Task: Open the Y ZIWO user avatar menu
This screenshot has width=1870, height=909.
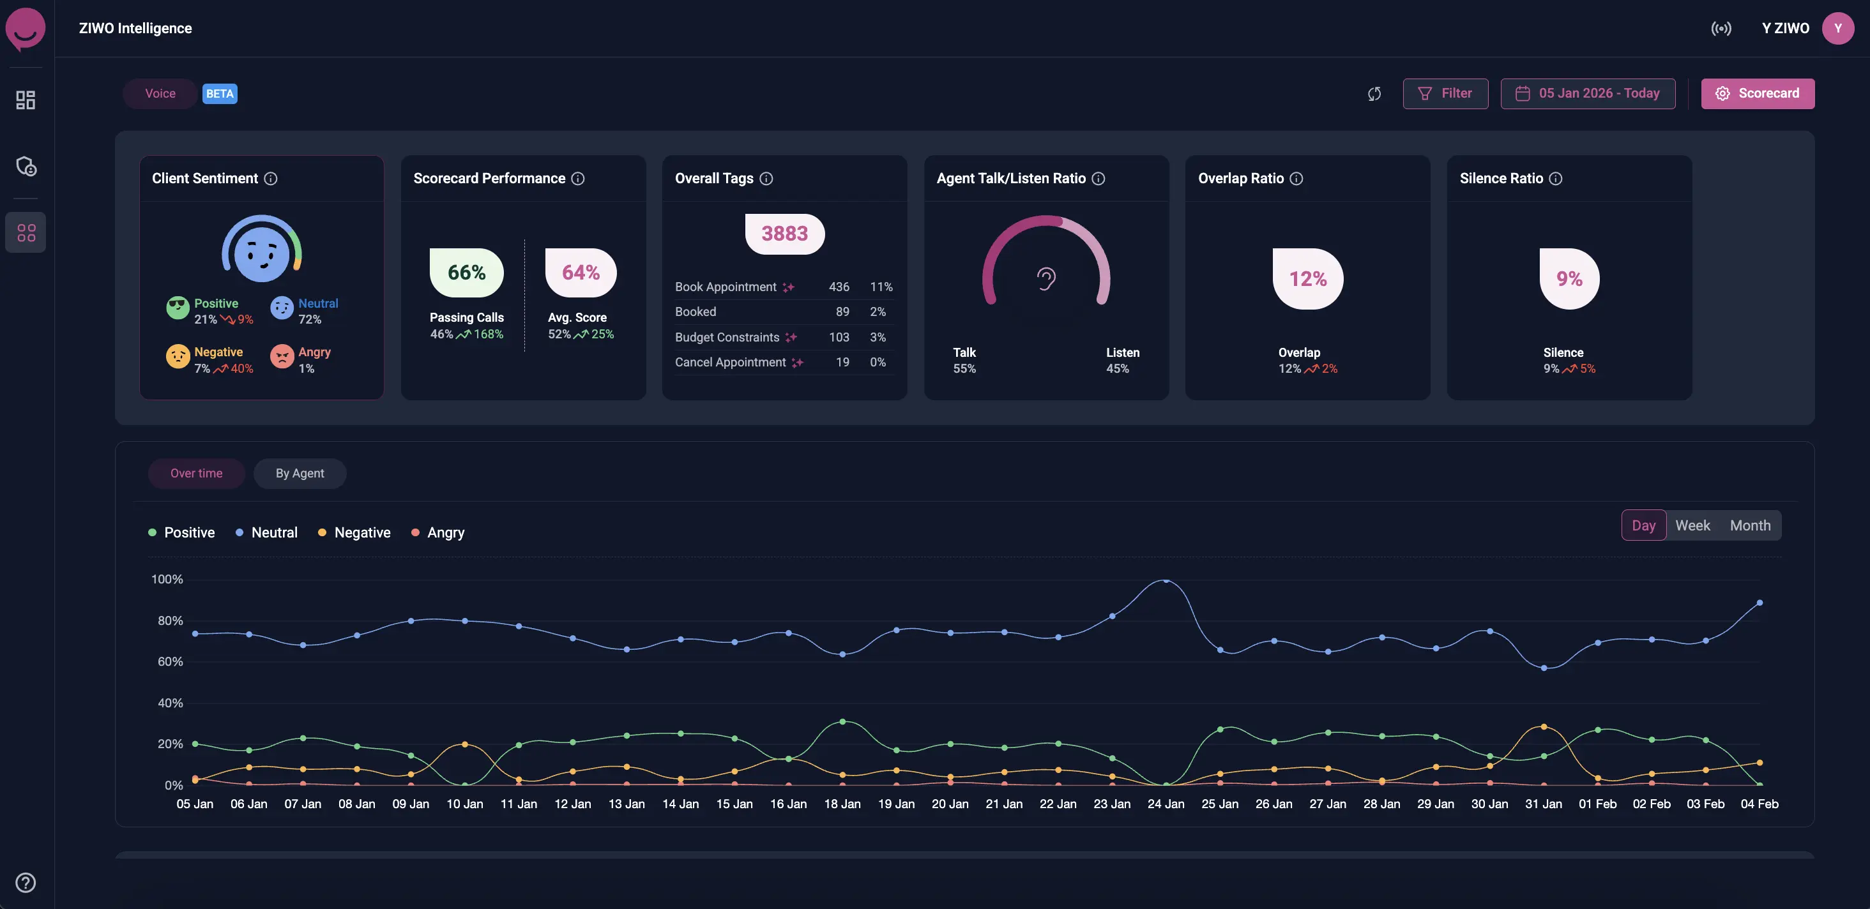Action: (1837, 28)
